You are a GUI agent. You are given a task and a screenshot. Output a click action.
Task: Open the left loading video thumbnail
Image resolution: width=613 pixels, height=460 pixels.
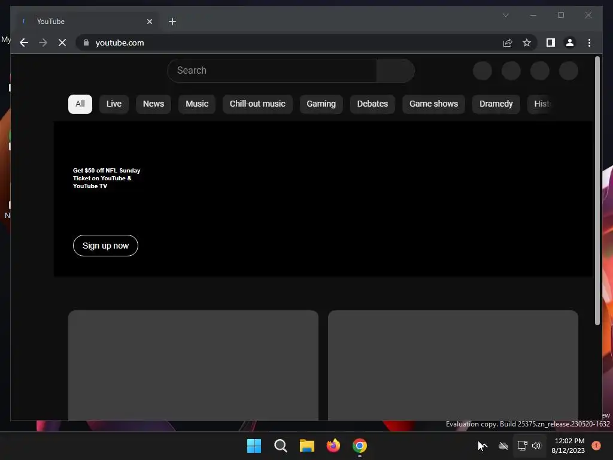[x=193, y=365]
